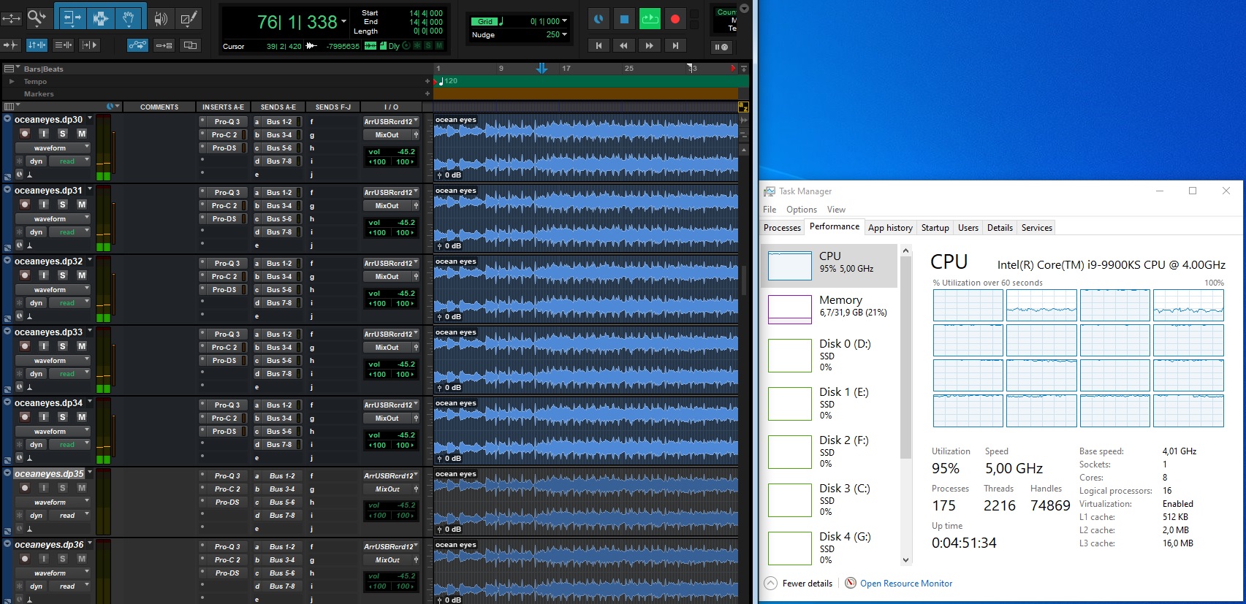Click the MIDI pause controls button

721,47
